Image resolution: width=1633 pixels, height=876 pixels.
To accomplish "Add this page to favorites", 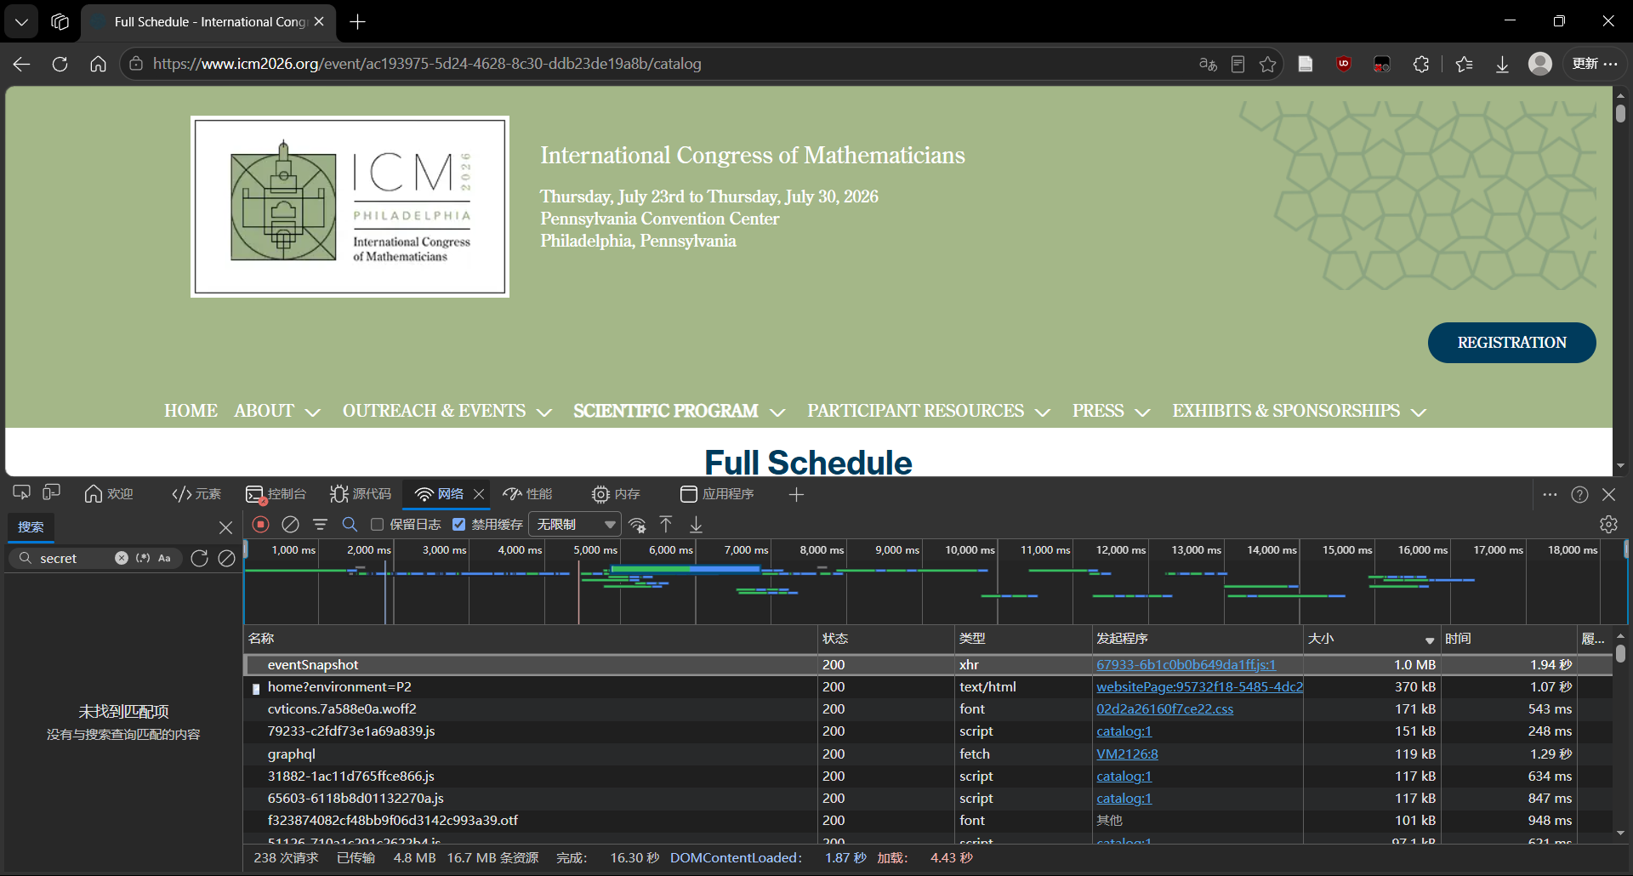I will [x=1268, y=64].
